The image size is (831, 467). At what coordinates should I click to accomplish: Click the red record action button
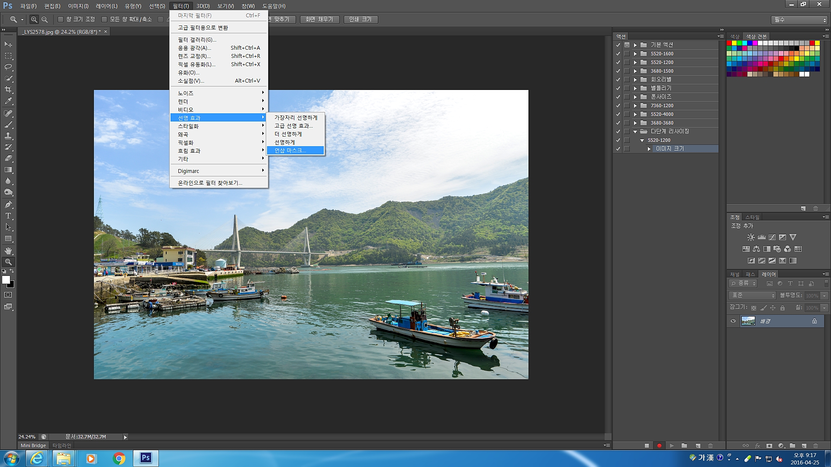659,445
